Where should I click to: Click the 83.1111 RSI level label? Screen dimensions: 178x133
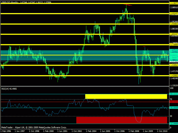pos(174,94)
